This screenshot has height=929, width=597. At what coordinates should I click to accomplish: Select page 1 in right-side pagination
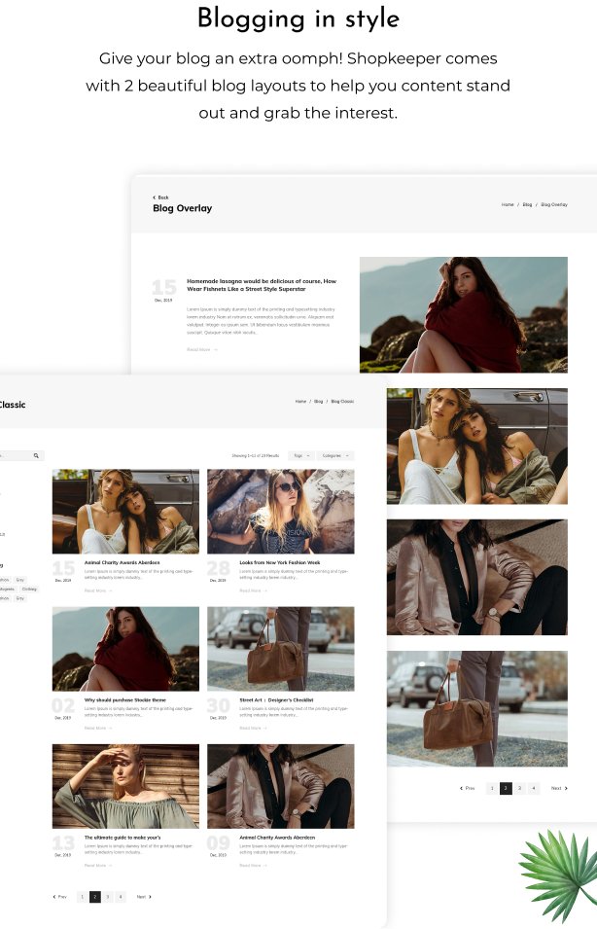(x=492, y=788)
